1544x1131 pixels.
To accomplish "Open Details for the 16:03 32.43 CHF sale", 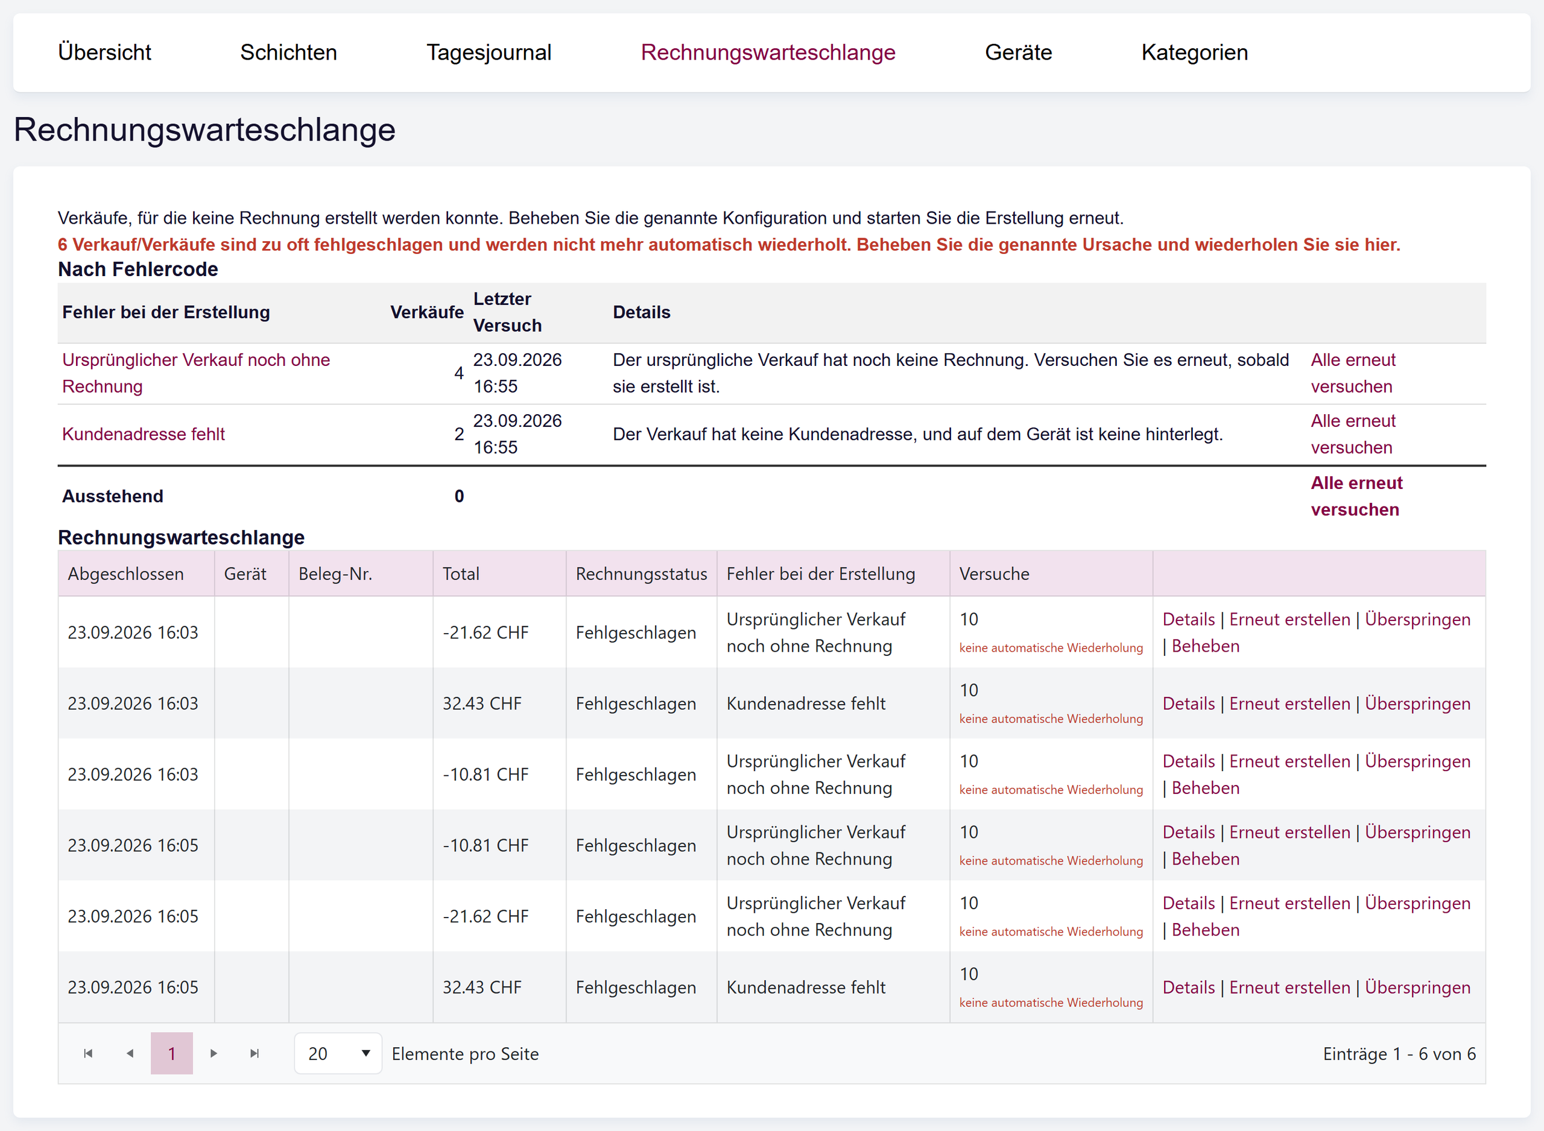I will click(x=1189, y=704).
